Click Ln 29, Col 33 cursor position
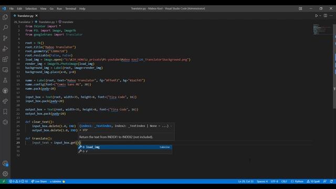336x189 pixels. [246, 181]
